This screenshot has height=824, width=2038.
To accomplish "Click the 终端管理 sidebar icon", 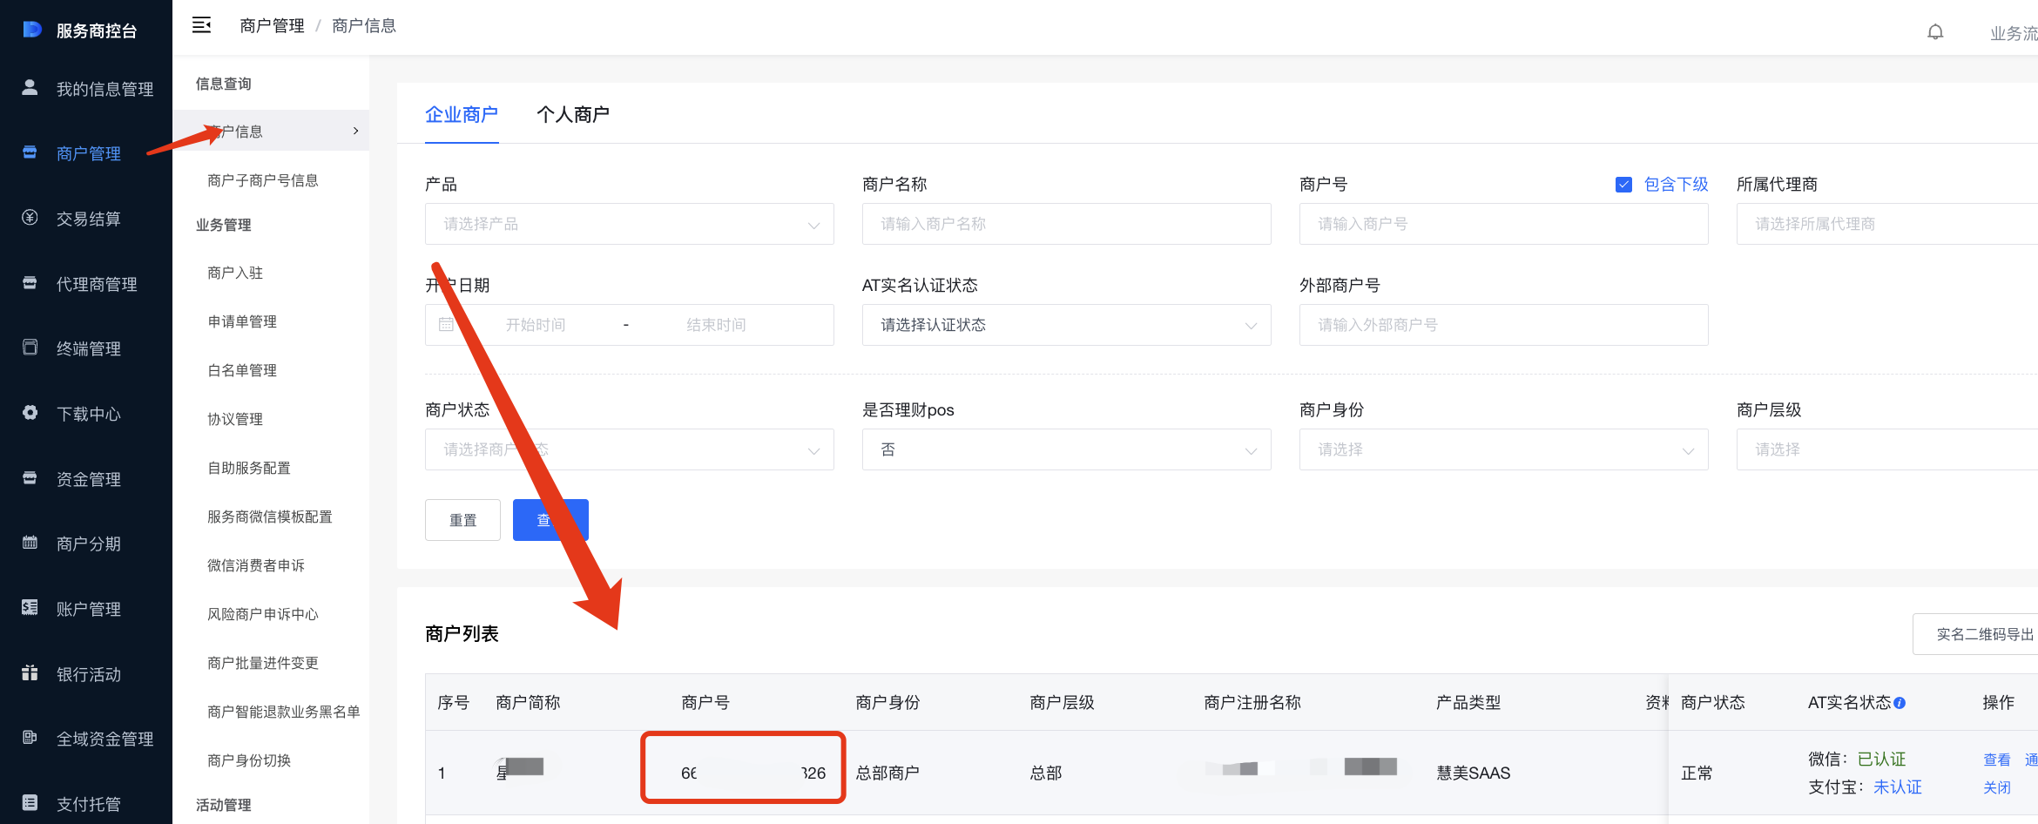I will point(30,348).
